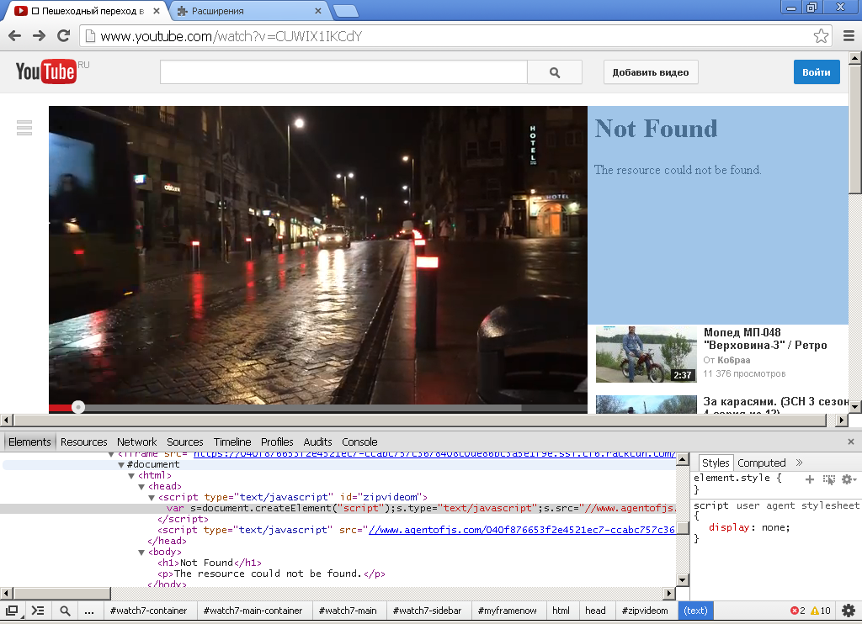
Task: Collapse the body node in DOM tree
Action: tap(141, 553)
